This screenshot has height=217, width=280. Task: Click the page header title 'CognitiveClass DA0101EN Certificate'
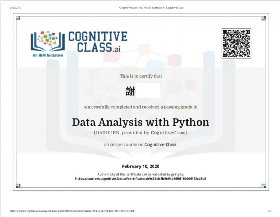coord(151,8)
